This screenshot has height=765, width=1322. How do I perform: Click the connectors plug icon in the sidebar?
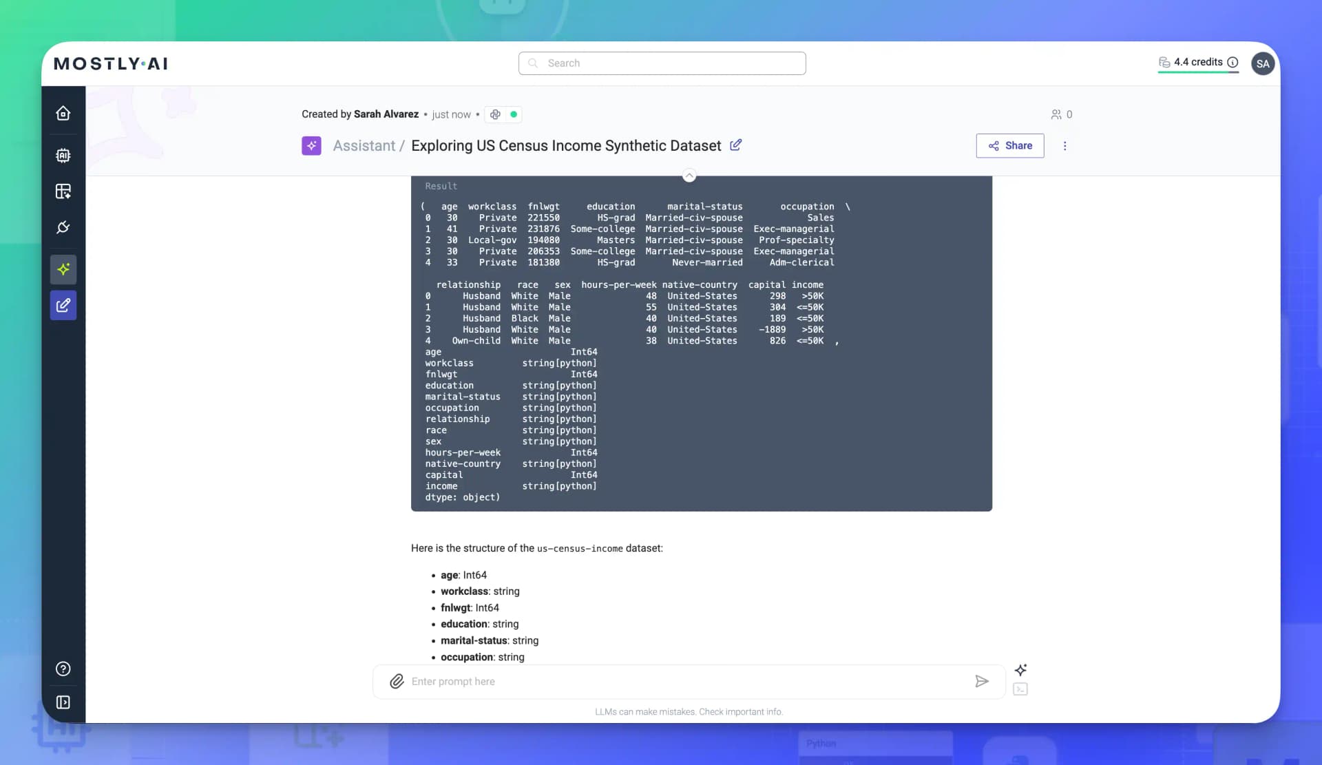(x=63, y=227)
